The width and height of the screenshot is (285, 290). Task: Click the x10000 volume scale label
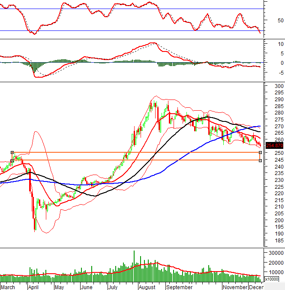tap(272, 279)
